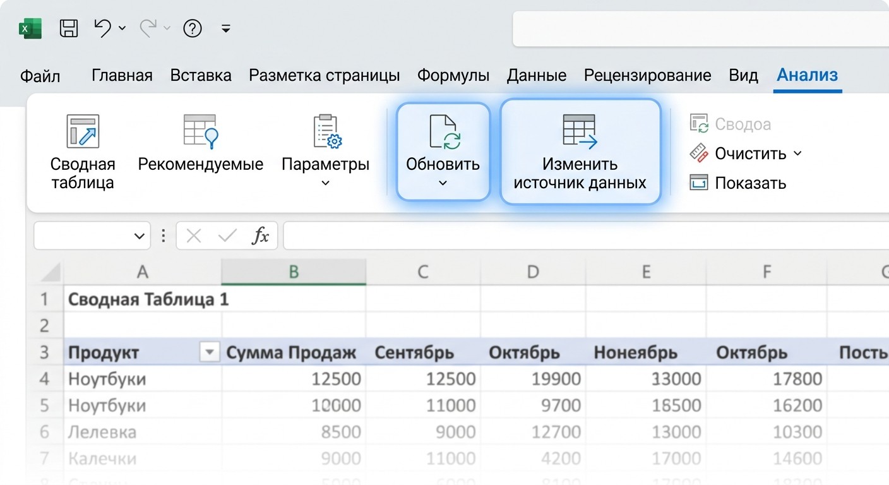Click the Excel application logo icon
Viewport: 889px width, 485px height.
coord(30,28)
